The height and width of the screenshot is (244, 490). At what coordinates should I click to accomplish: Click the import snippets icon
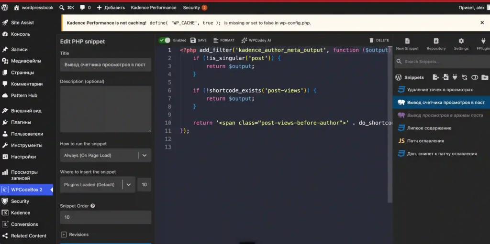pyautogui.click(x=445, y=77)
